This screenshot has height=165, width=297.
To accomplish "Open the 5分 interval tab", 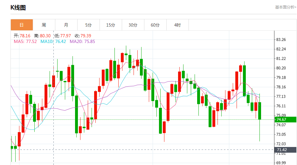I will (88, 25).
